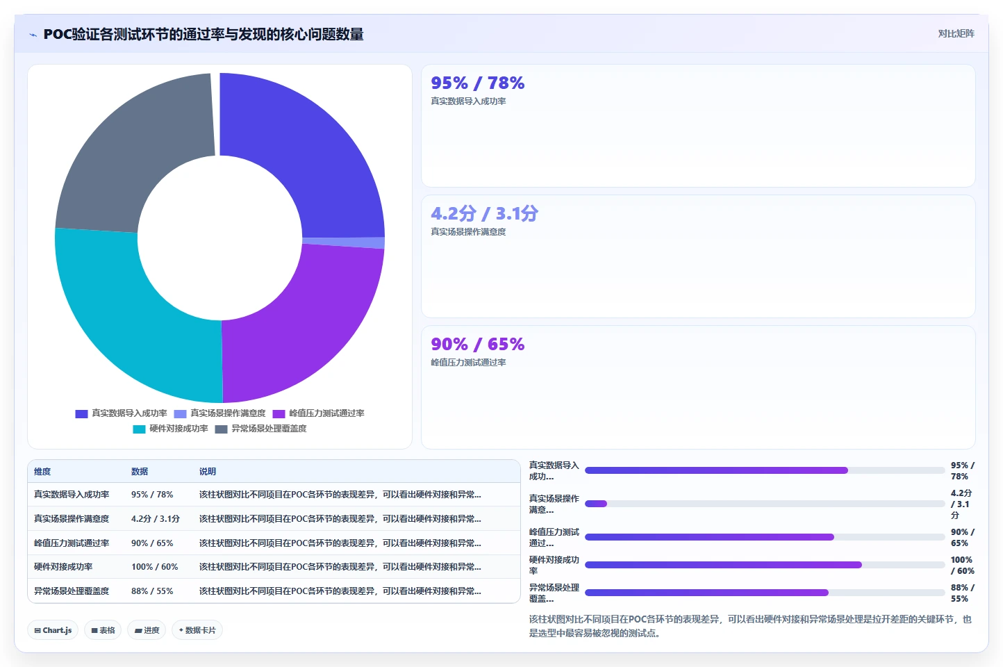This screenshot has height=667, width=1003.
Task: Click the 4.2分 / 3.1分 table cell
Action: [156, 519]
